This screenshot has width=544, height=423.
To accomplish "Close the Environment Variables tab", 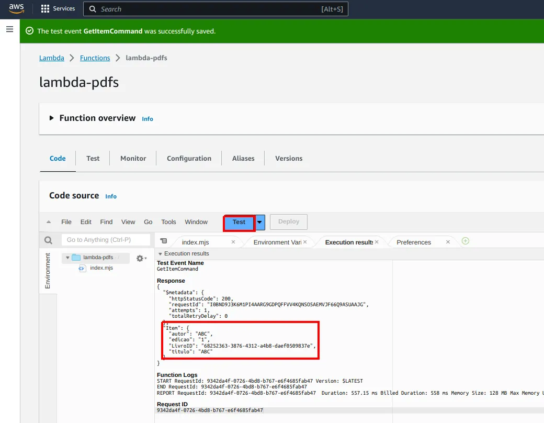I will coord(305,242).
